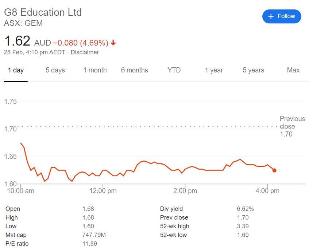Image resolution: width=309 pixels, height=248 pixels.
Task: Open the Disclaimer link
Action: pos(85,52)
